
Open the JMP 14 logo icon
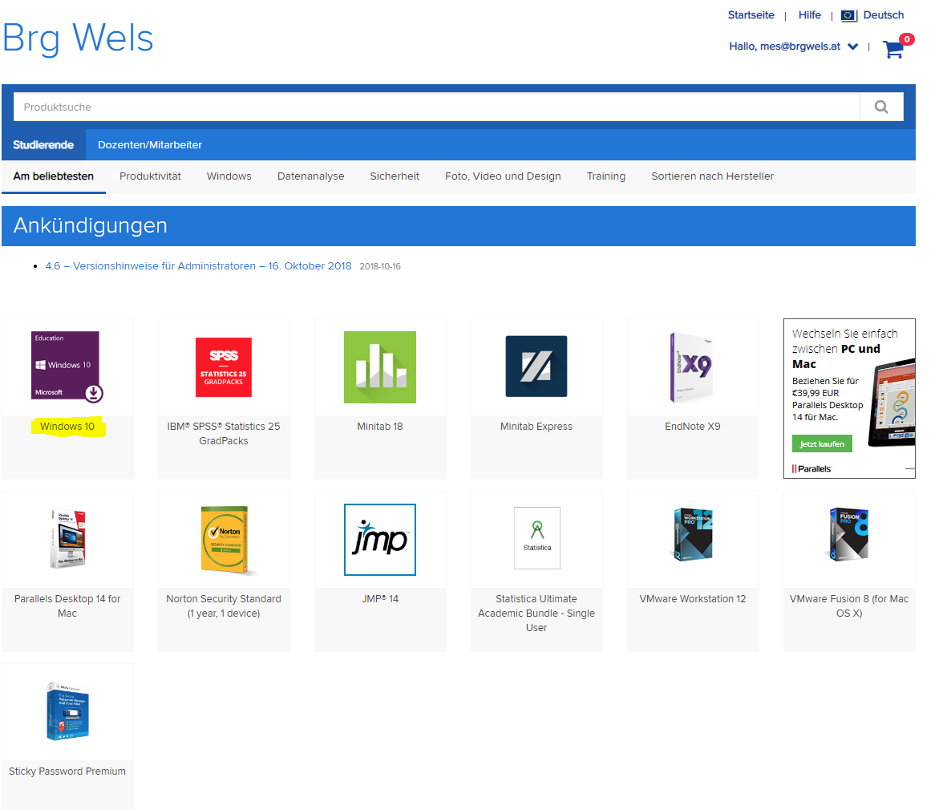pyautogui.click(x=380, y=540)
